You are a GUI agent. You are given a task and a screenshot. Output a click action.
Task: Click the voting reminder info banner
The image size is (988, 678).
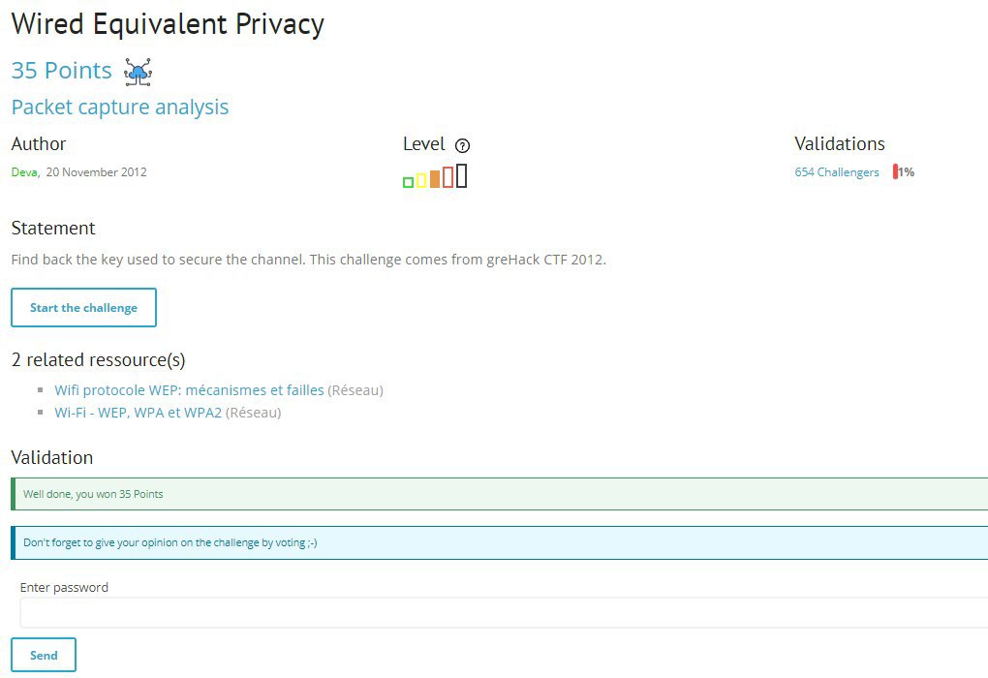(x=500, y=542)
